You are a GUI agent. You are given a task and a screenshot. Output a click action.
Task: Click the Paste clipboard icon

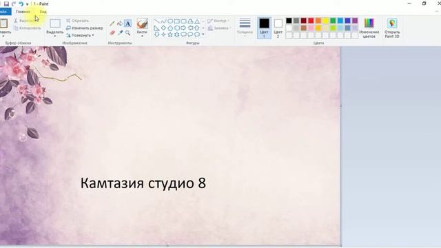click(3, 23)
